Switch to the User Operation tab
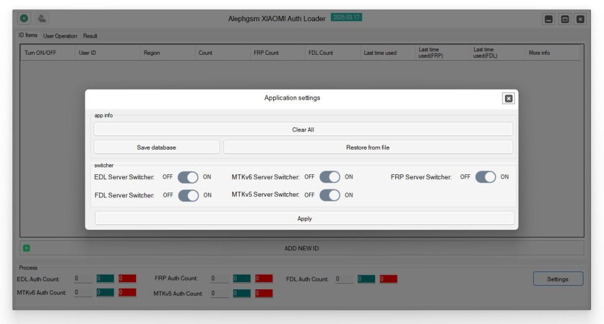This screenshot has width=604, height=324. [60, 36]
